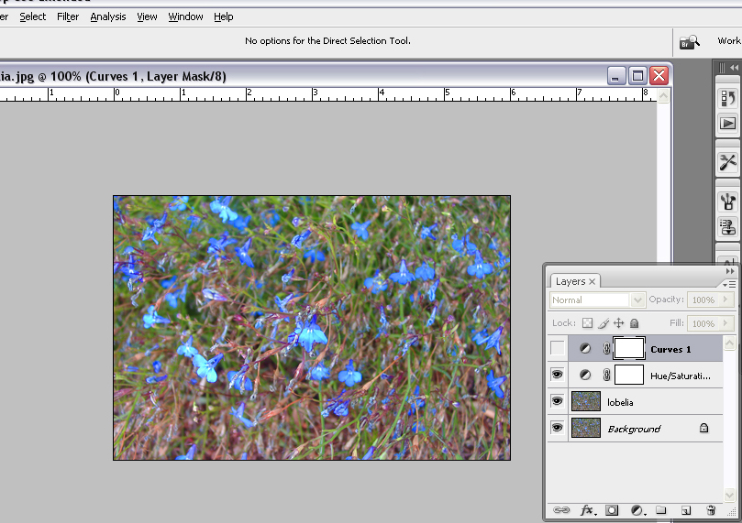Open the Clone Source stamp icon
The image size is (742, 523).
728,227
